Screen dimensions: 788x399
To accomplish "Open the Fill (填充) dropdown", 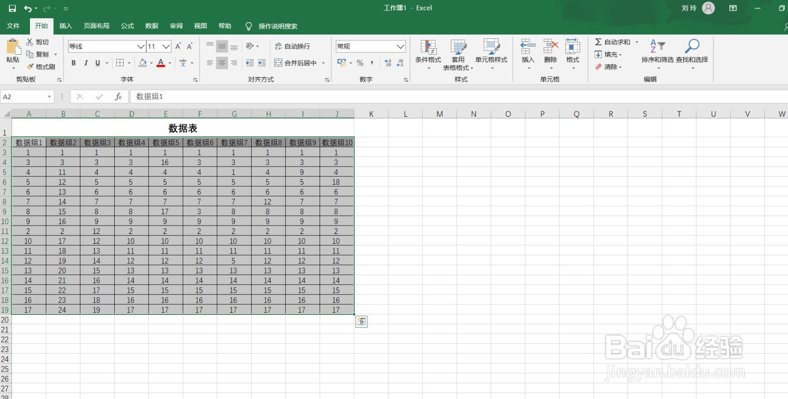I will [608, 54].
